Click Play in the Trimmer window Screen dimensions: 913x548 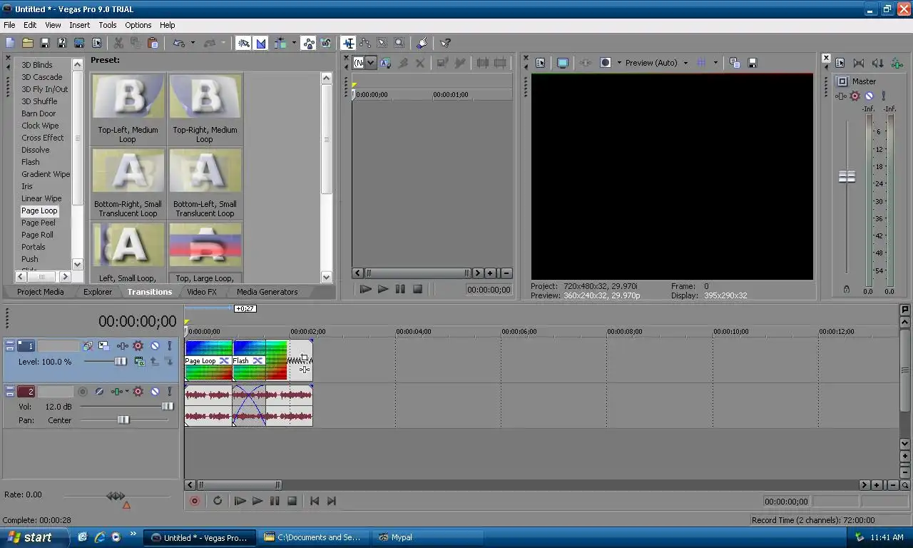(x=383, y=289)
